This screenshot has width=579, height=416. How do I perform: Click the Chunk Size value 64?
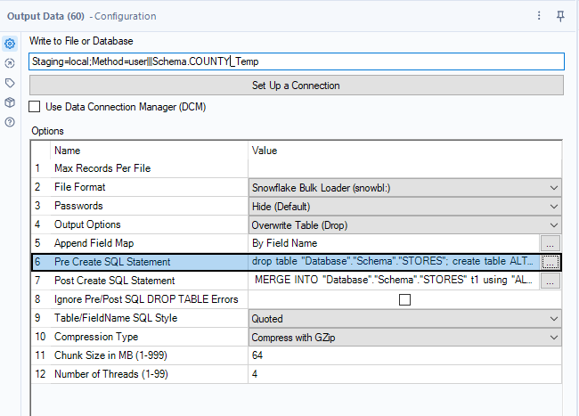(405, 355)
